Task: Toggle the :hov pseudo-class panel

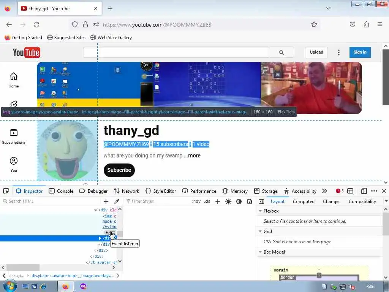Action: [x=196, y=201]
